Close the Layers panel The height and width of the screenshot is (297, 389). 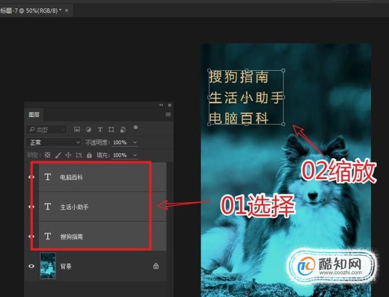[170, 105]
